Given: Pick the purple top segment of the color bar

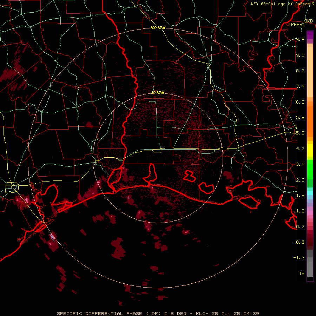Looking at the screenshot, I should [x=310, y=35].
